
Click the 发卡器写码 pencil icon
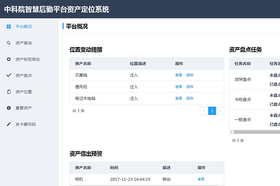point(9,124)
